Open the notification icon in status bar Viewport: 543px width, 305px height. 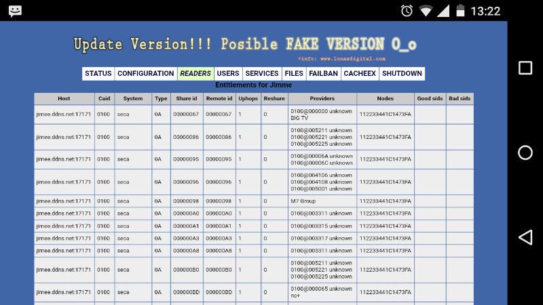[x=14, y=11]
